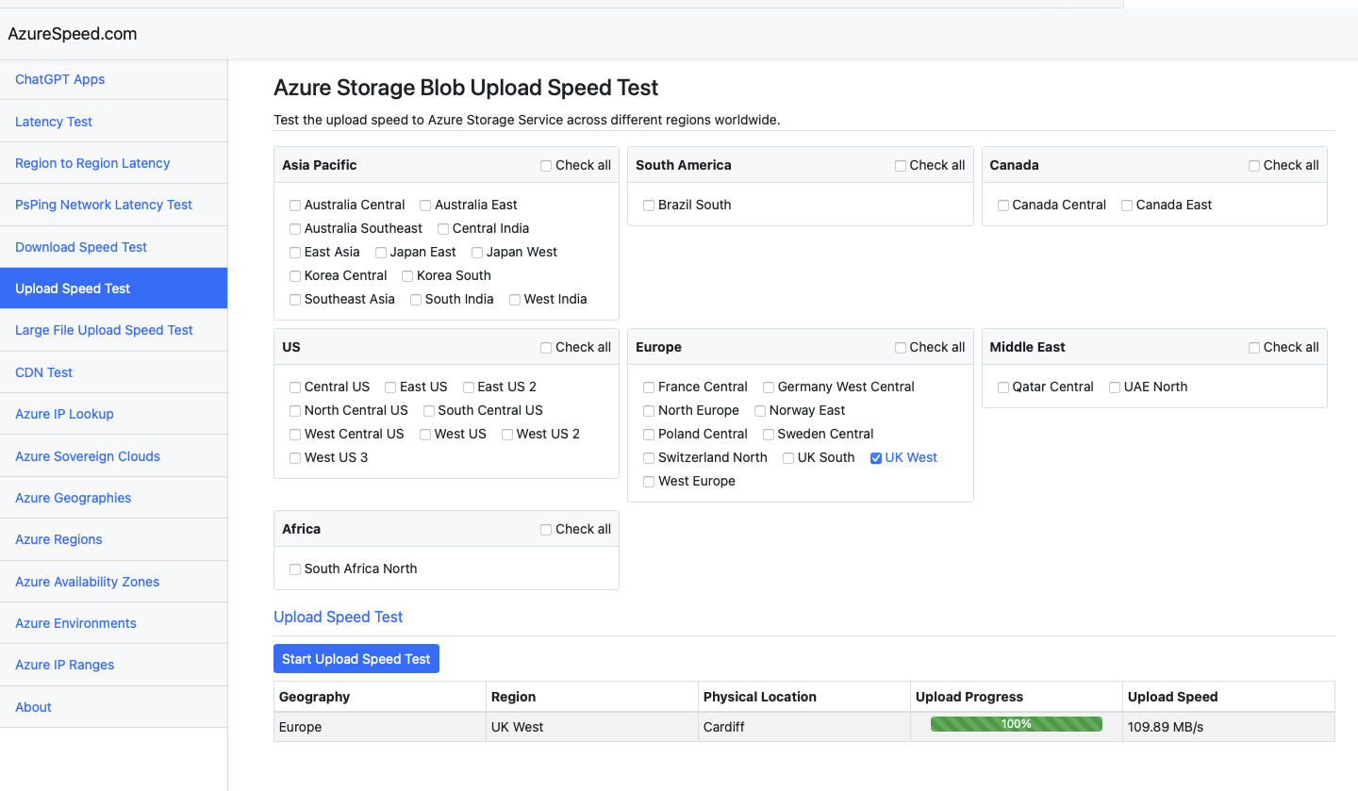
Task: Enable Australia Southeast region
Action: click(x=295, y=229)
